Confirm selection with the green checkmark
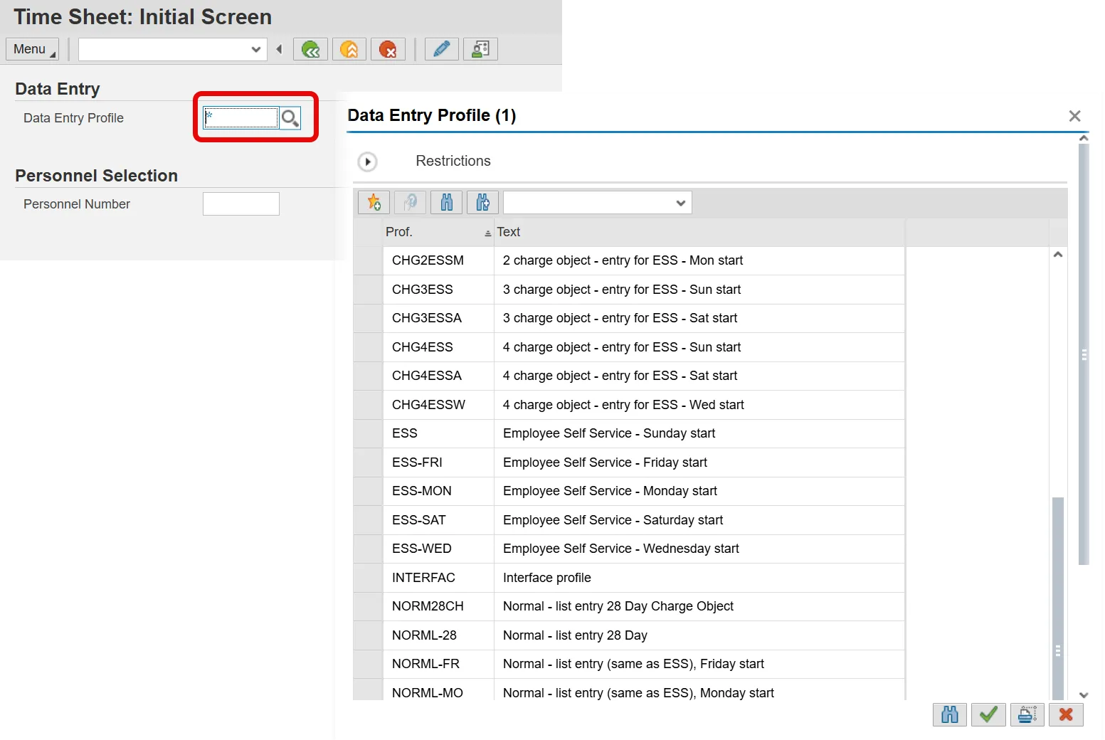 pyautogui.click(x=988, y=714)
